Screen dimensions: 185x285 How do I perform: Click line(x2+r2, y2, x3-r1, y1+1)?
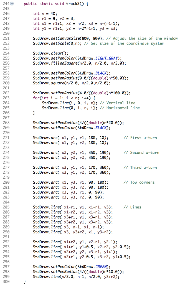pyautogui.click(x=75, y=252)
